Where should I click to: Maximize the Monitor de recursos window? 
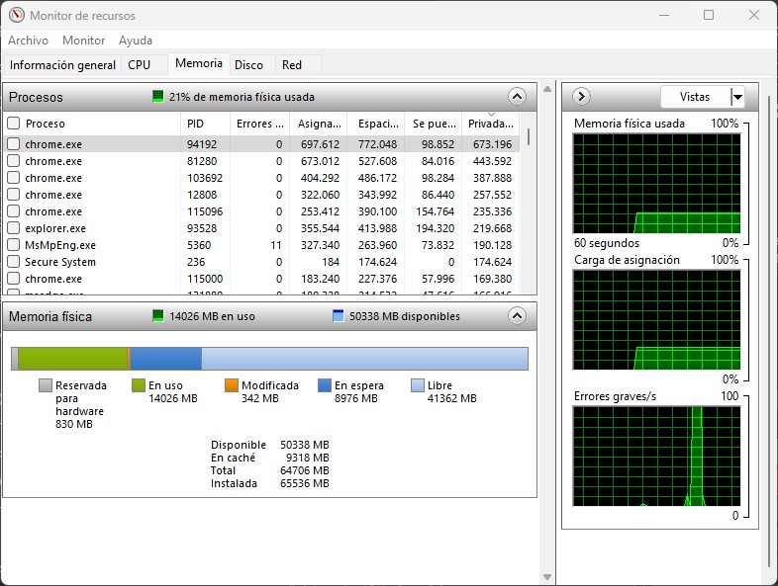pos(709,15)
